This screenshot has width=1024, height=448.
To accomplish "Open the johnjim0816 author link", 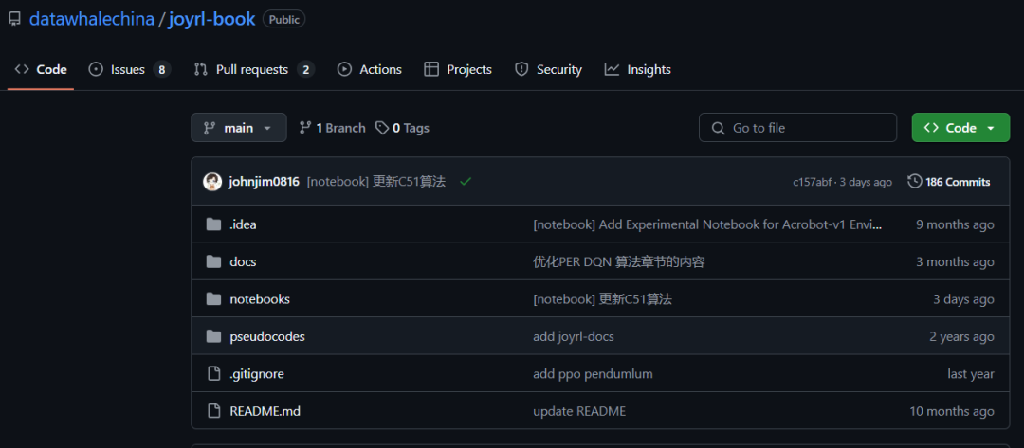I will click(x=264, y=182).
